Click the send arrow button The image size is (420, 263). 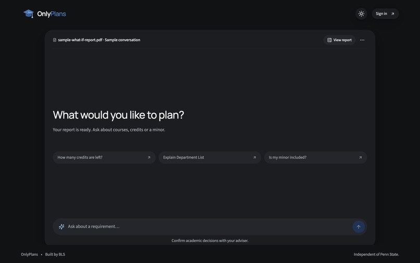[x=359, y=227]
